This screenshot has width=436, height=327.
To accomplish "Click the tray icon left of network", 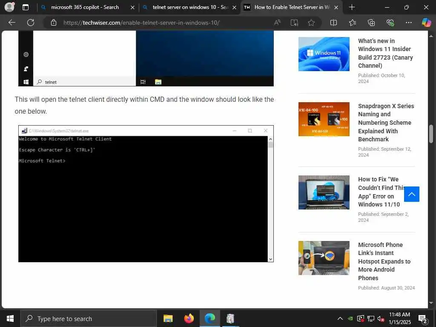I will pyautogui.click(x=361, y=318).
